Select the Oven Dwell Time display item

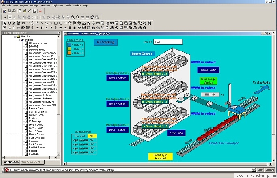coord(37,138)
